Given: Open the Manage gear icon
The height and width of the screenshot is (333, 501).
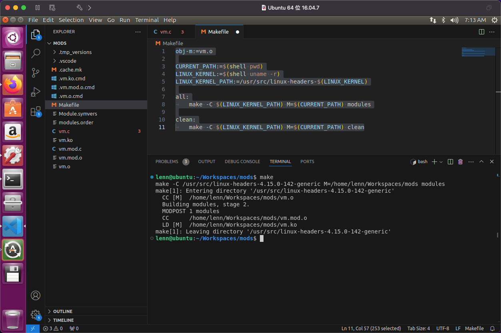Looking at the screenshot, I should (x=36, y=315).
